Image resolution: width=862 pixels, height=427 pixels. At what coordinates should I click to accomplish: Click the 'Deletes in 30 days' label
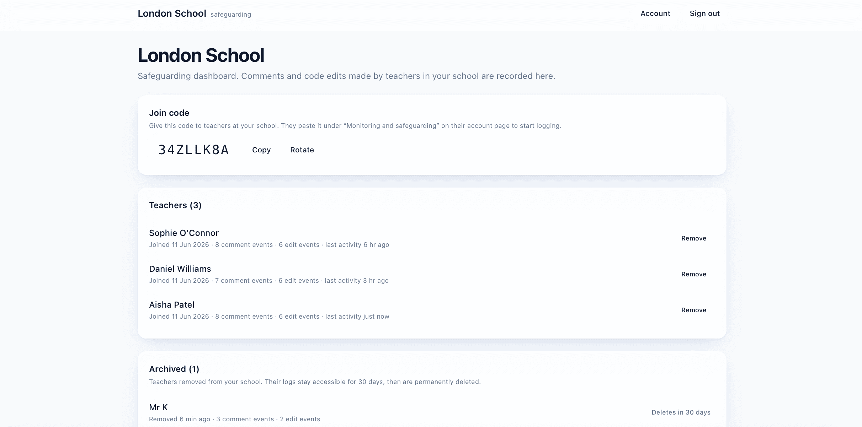[681, 412]
